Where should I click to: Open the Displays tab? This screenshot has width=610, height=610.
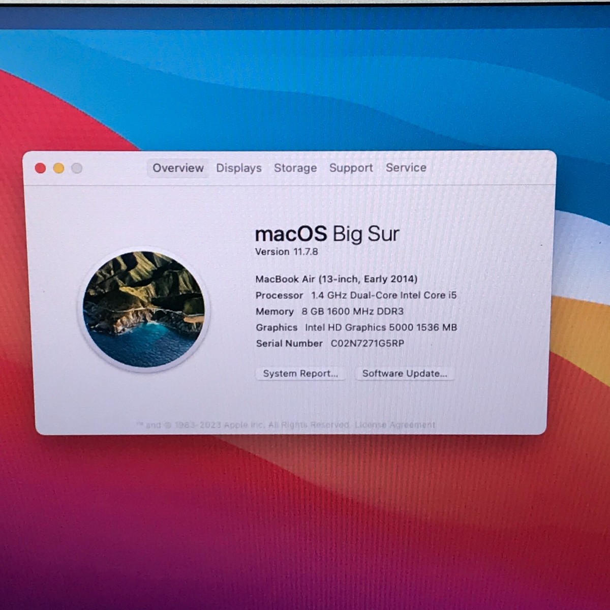238,168
